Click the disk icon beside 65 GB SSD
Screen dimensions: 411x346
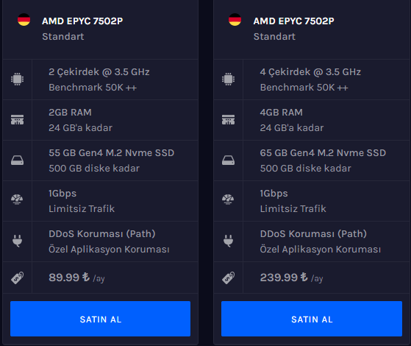click(229, 160)
